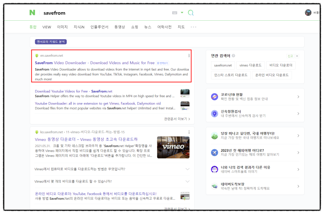This screenshot has height=214, width=324.
Task: Select related keyword vimeo 다운로드
Action: (x=250, y=65)
